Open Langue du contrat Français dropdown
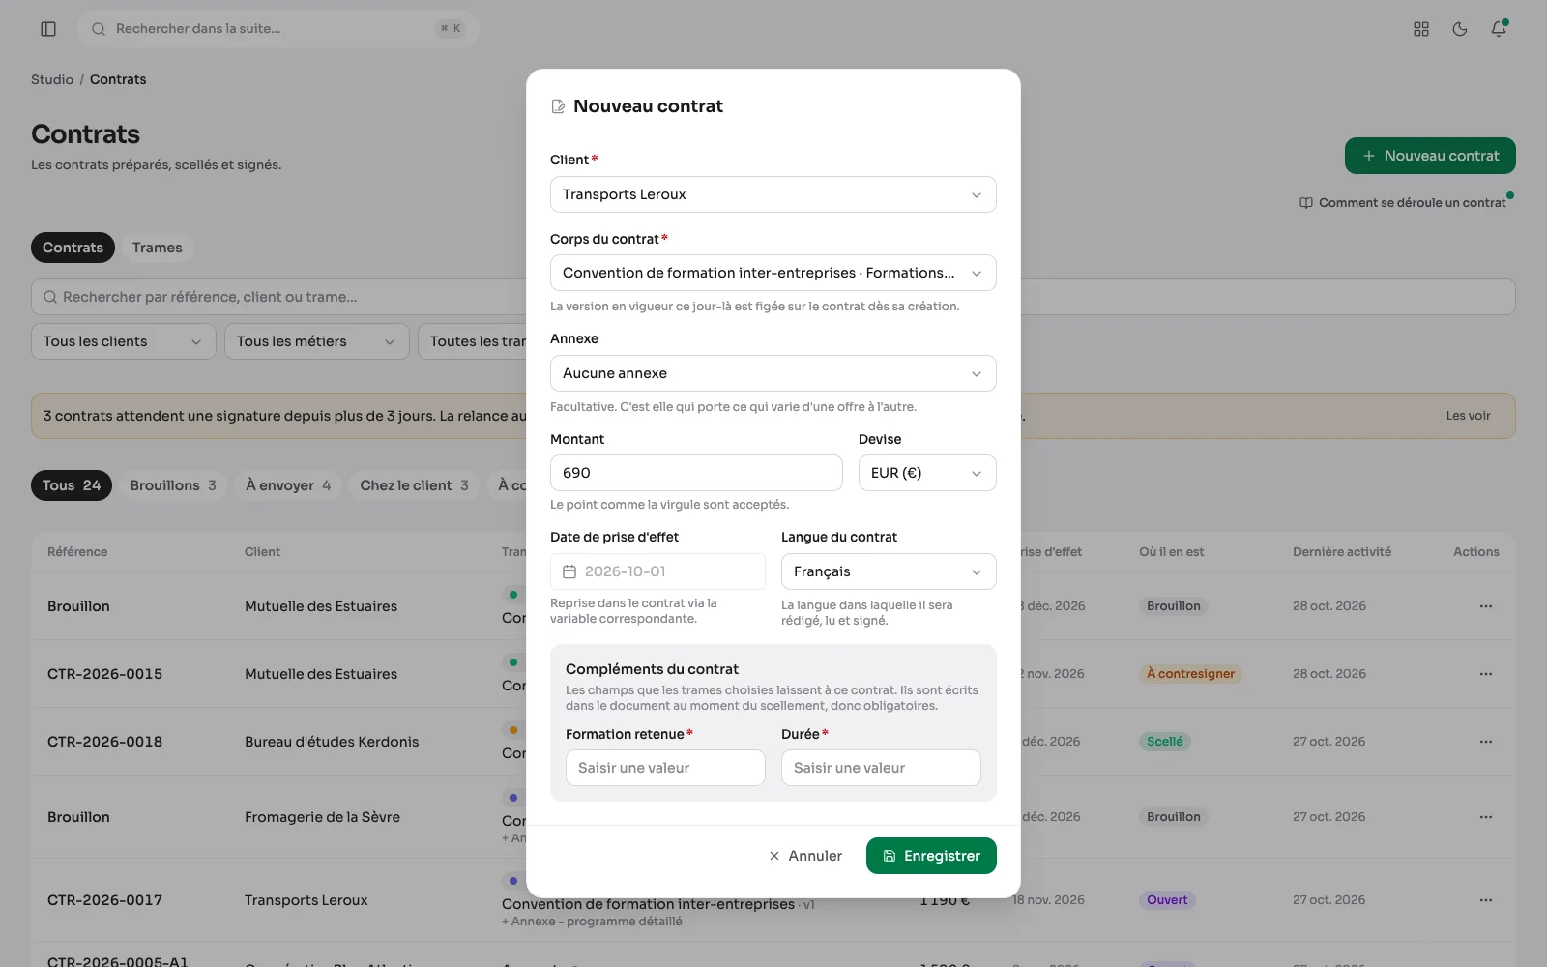 (x=888, y=571)
